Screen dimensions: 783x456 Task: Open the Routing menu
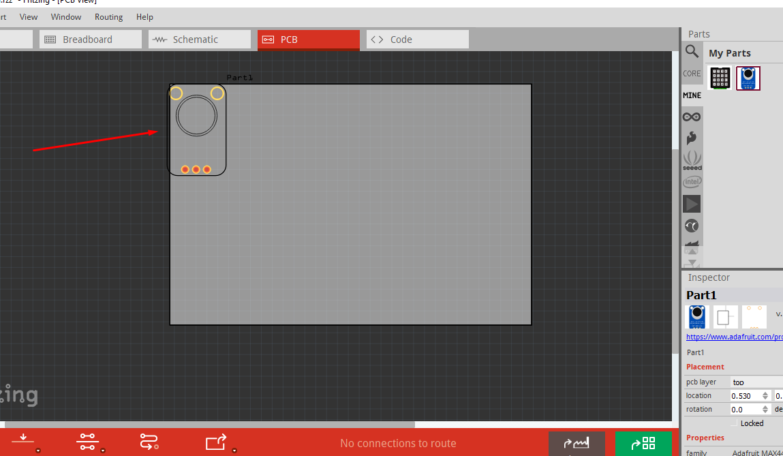[x=108, y=16]
